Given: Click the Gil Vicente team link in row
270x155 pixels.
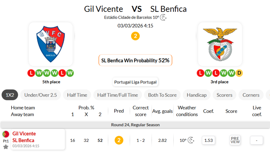Looking at the screenshot, I should pos(24,133).
